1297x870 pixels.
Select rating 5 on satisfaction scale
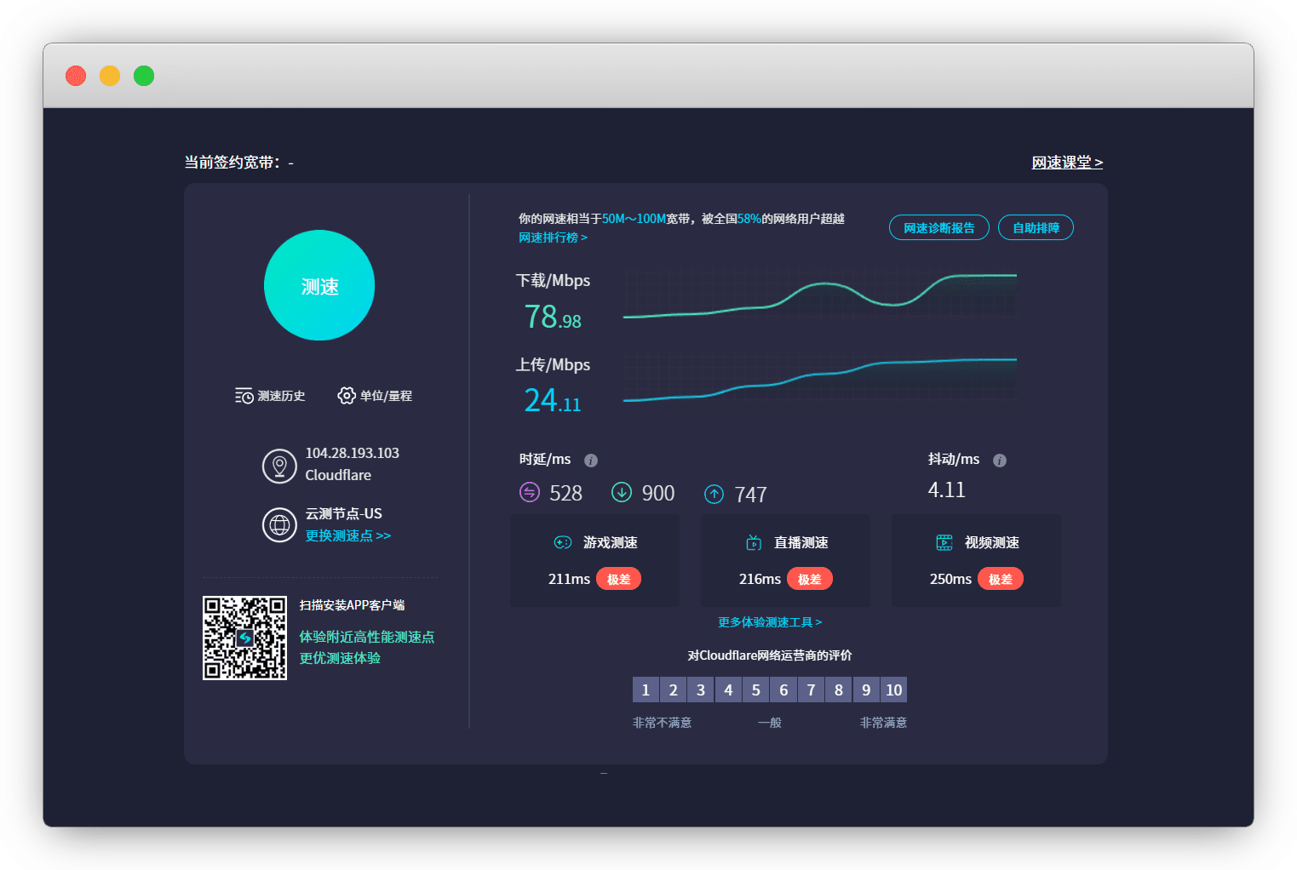(x=755, y=690)
